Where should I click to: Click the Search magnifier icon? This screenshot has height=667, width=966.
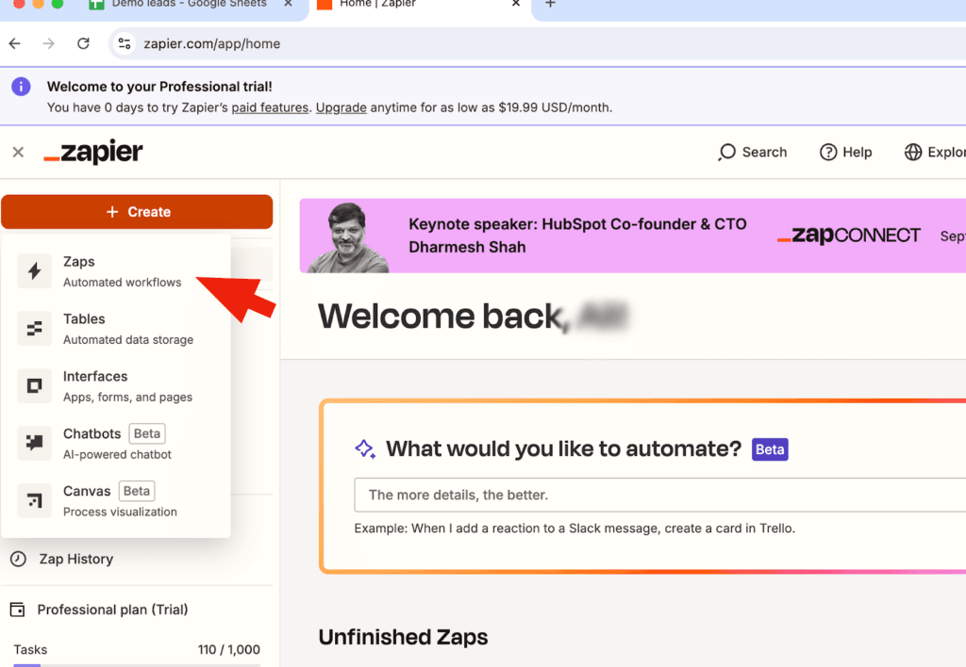pos(726,152)
